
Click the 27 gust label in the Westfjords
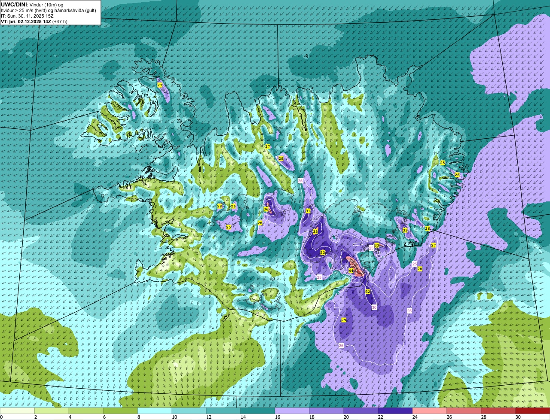pos(160,85)
